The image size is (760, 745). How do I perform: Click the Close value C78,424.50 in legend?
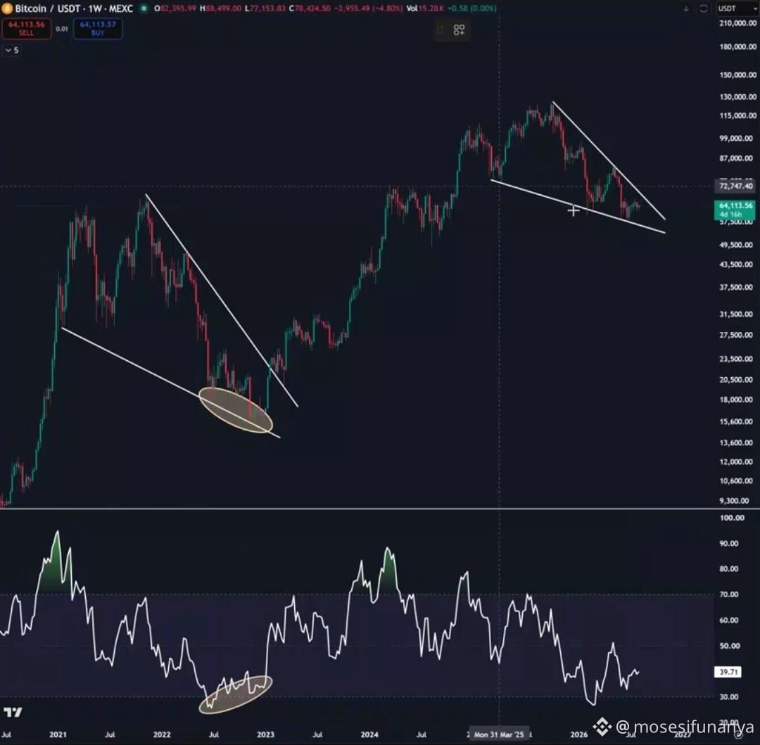click(x=309, y=8)
